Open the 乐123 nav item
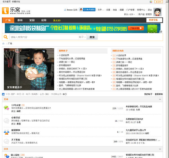Viewport: 169px width, 158px height. [x=57, y=20]
